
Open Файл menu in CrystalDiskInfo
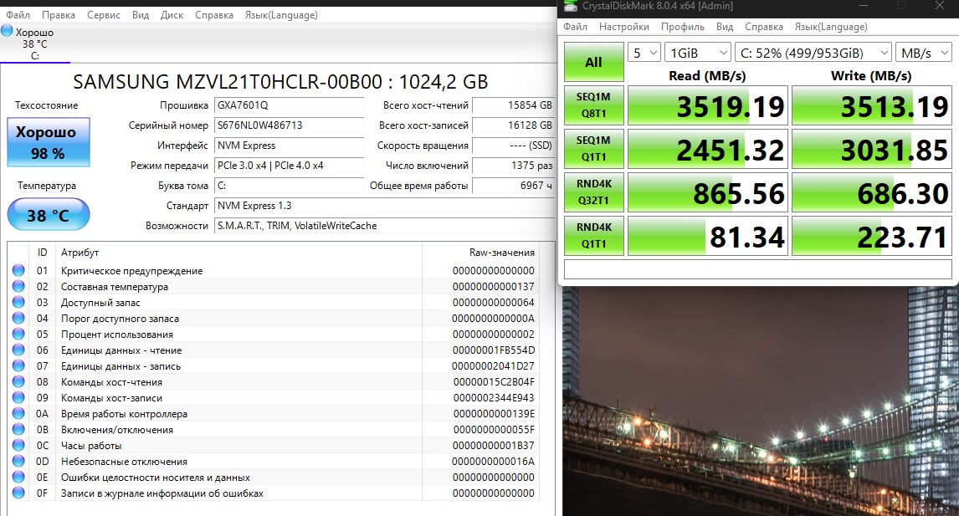18,15
